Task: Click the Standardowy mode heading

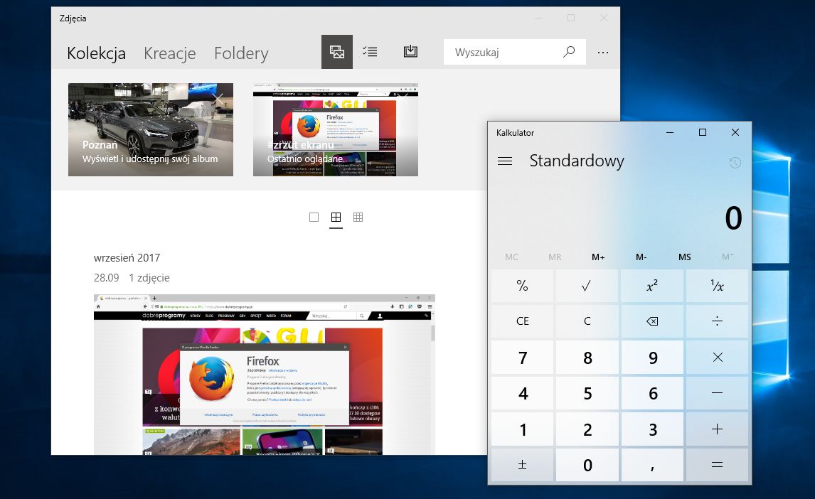Action: tap(577, 161)
